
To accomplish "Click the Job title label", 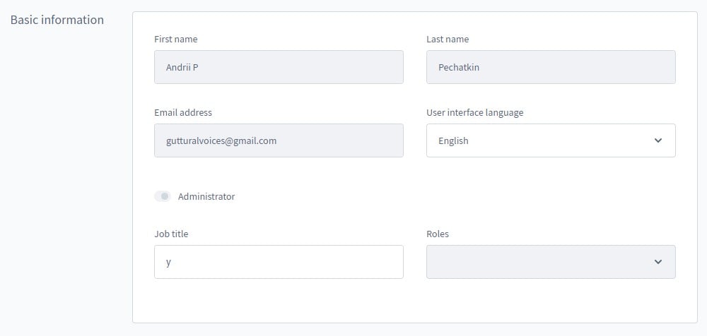I will [171, 234].
